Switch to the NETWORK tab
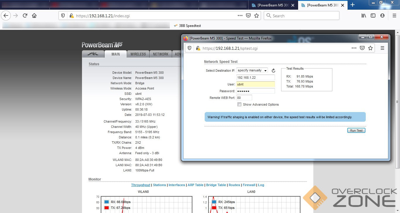The width and height of the screenshot is (400, 213). (161, 54)
